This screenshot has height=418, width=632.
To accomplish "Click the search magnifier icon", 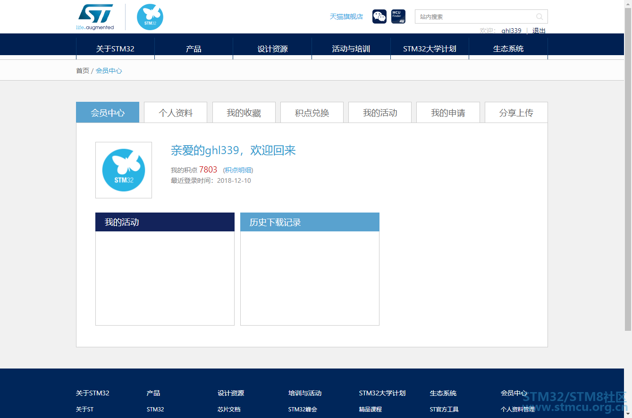I will 539,17.
